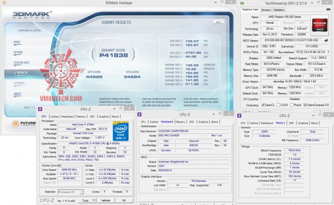Open UPGRADE in the 3DMark Vantage sidebar
Image resolution: width=334 pixels, height=205 pixels.
click(x=19, y=83)
